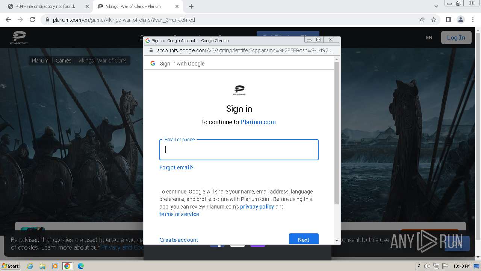This screenshot has height=271, width=481.
Task: Click popup scrollbar up arrow
Action: [x=337, y=59]
